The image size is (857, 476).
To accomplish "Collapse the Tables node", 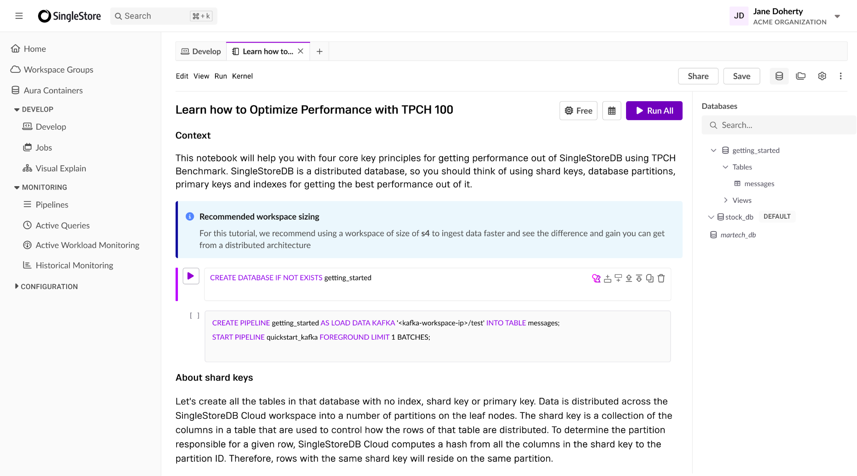I will pyautogui.click(x=725, y=167).
